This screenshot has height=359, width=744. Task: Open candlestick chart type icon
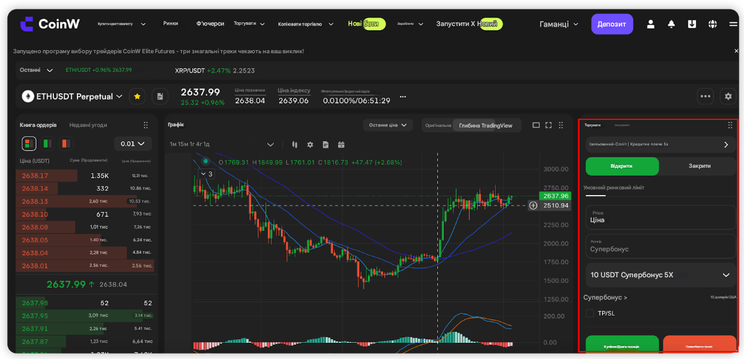coord(295,144)
